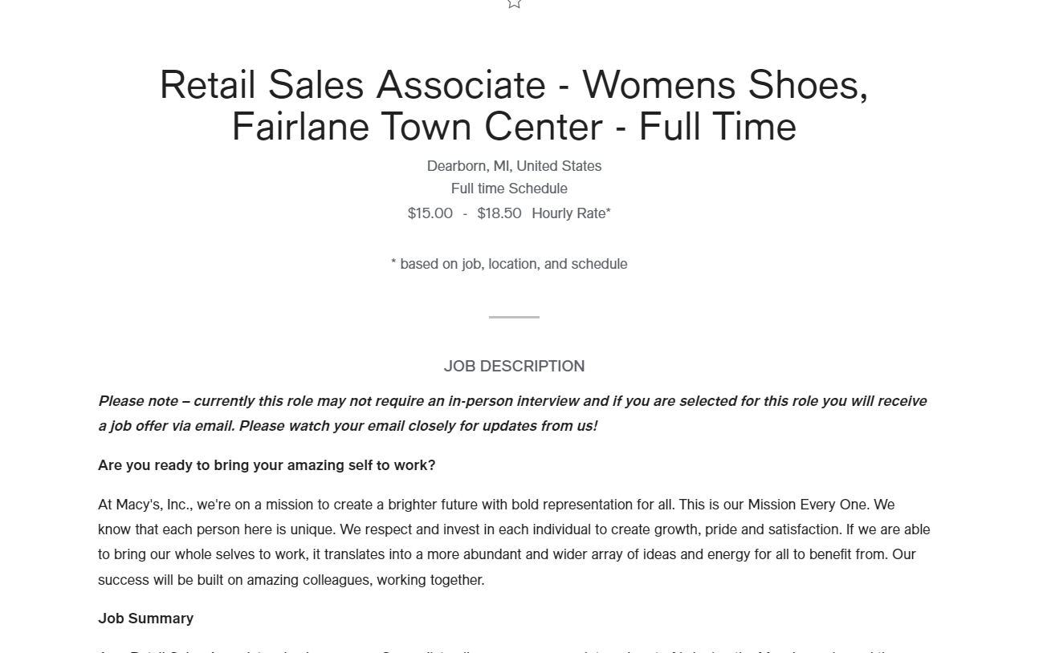Click the favorite star icon at top
Image resolution: width=1039 pixels, height=653 pixels.
pyautogui.click(x=514, y=3)
